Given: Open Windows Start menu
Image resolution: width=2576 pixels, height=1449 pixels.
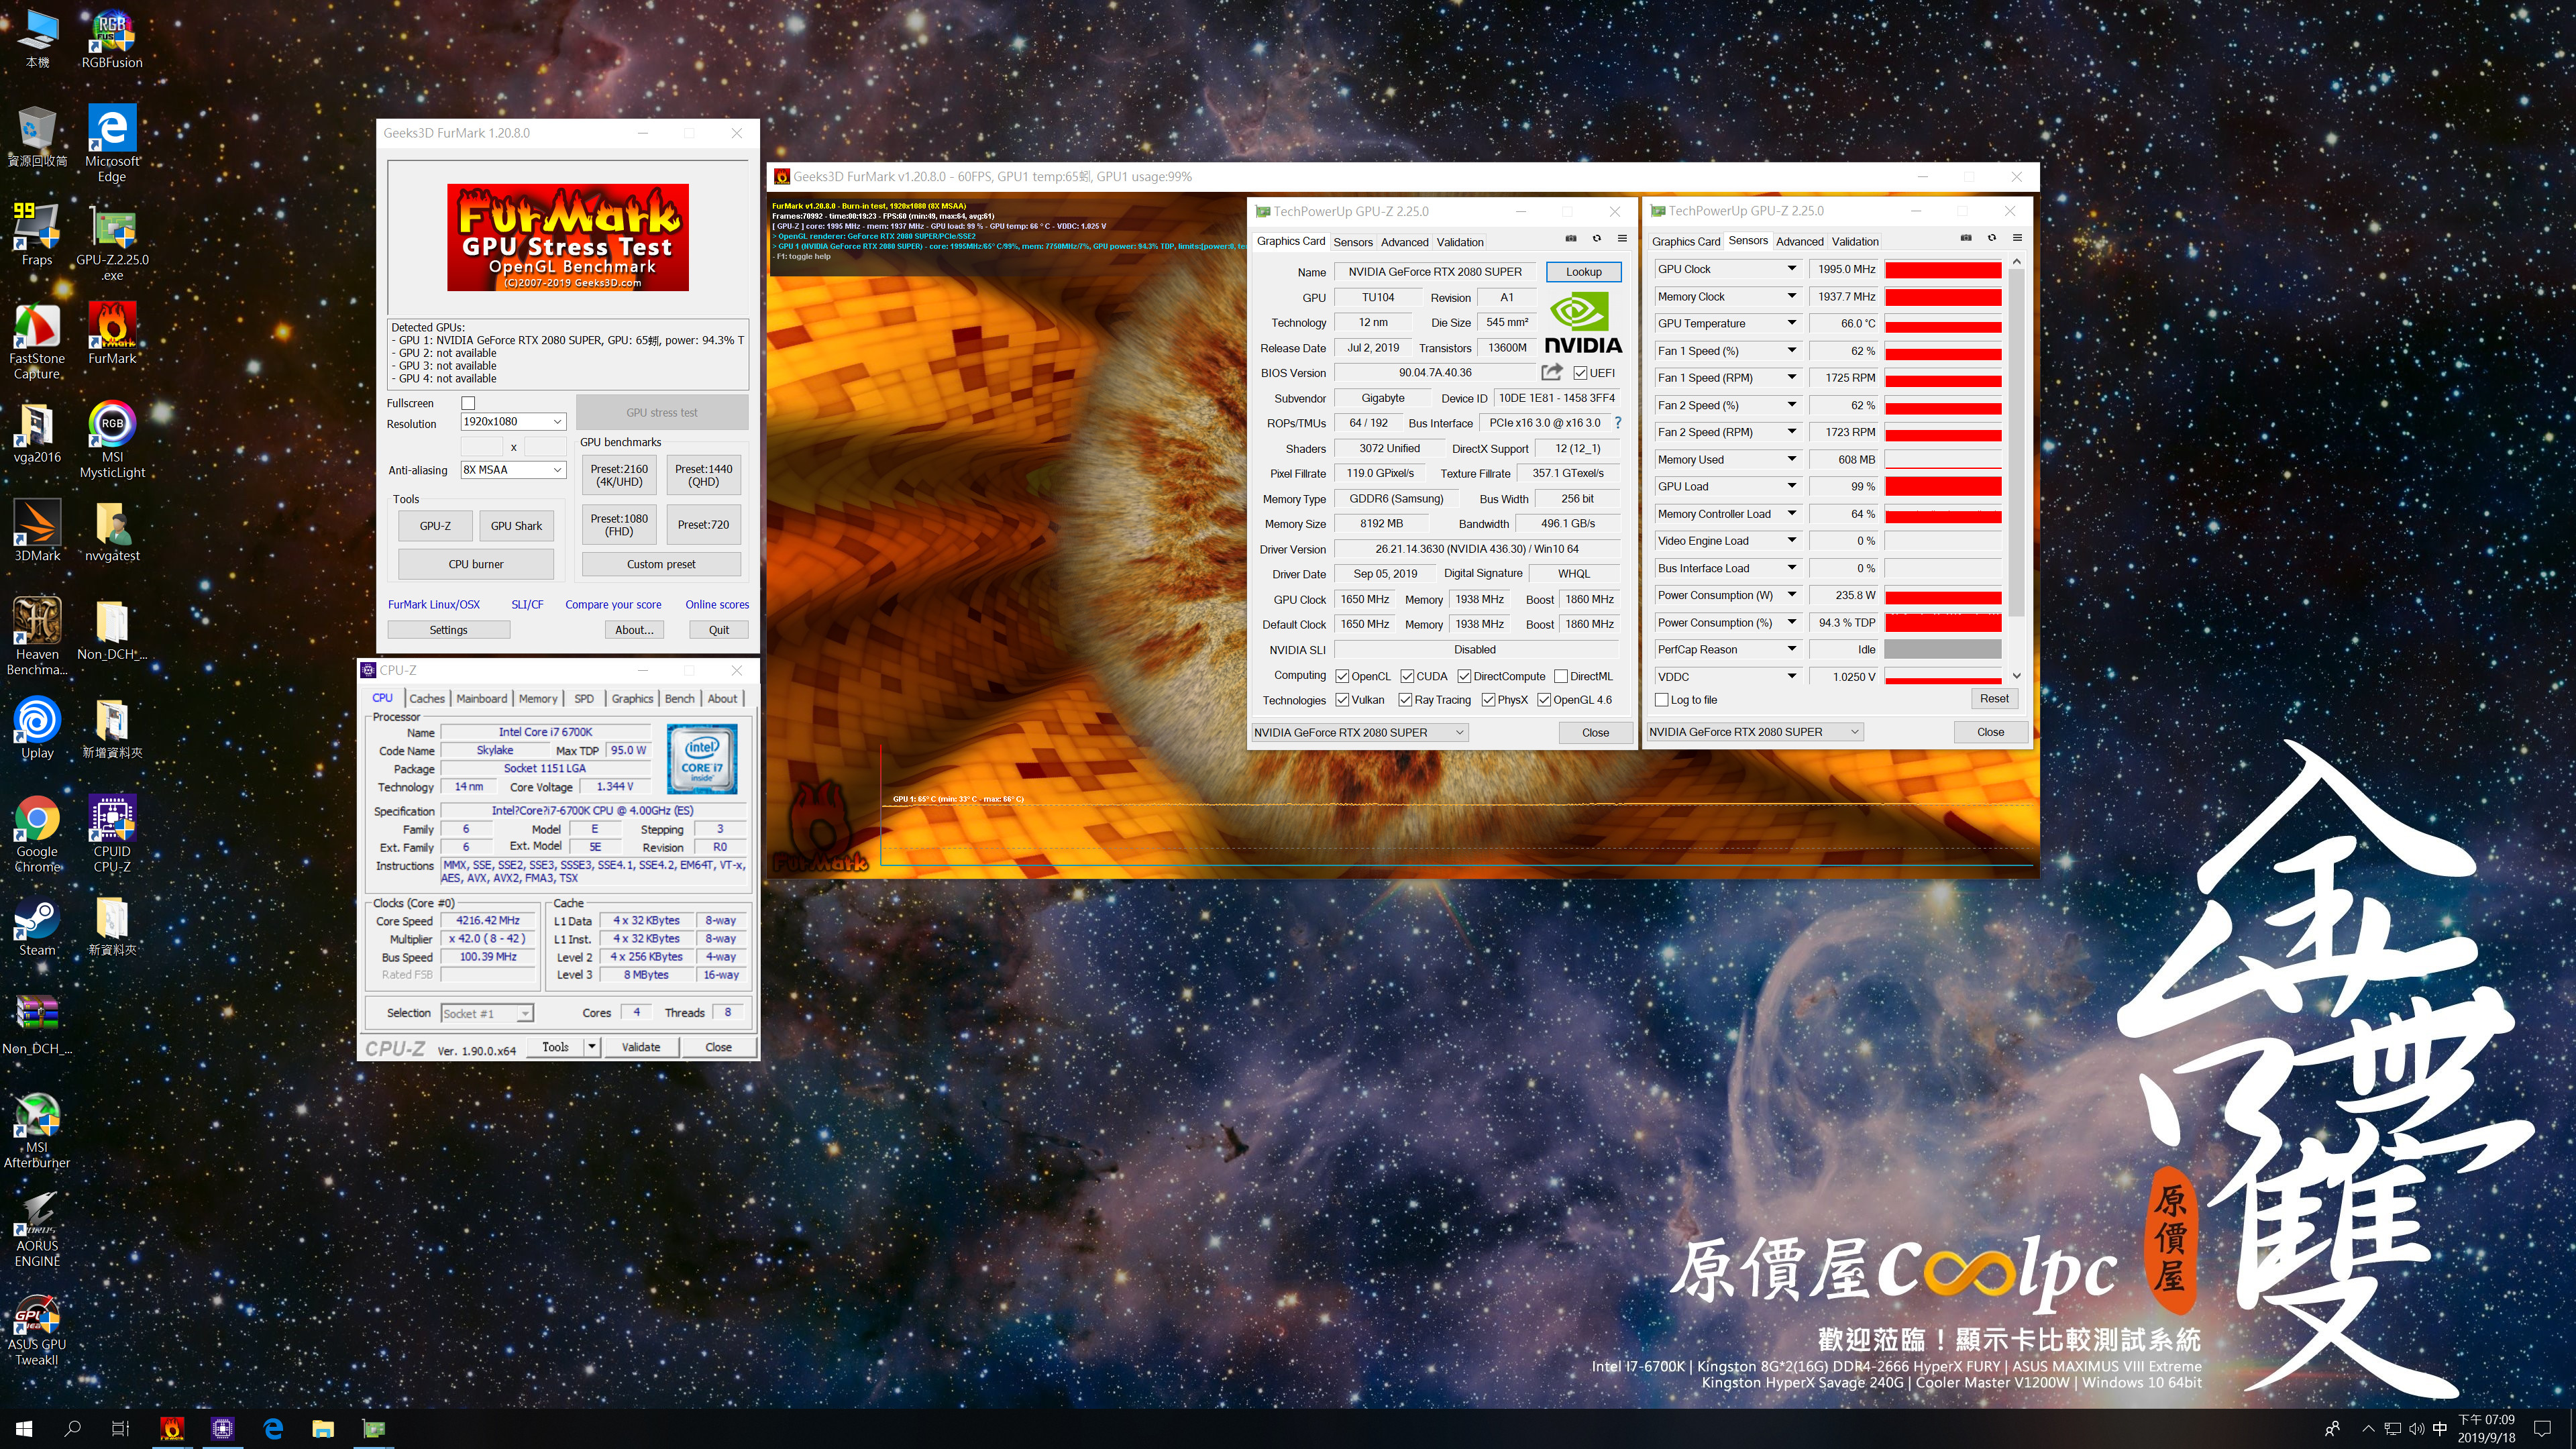Looking at the screenshot, I should coord(24,1428).
